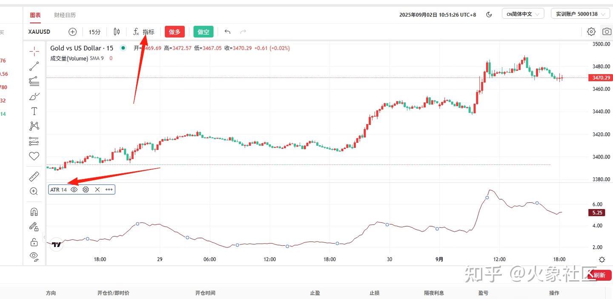Click the red 做多 buy button
The image size is (613, 299).
175,32
